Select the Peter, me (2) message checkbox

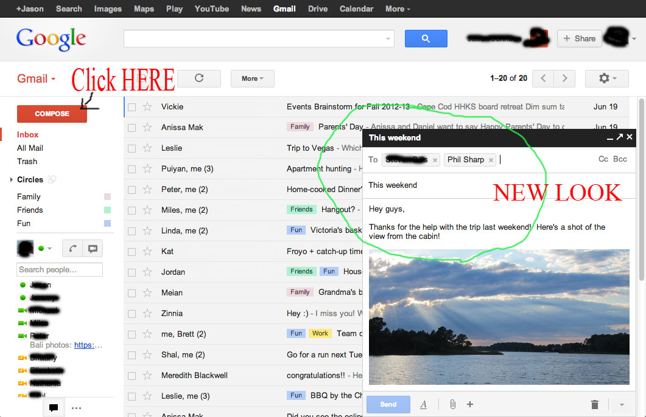click(132, 190)
